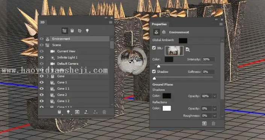Collapse the Properties panel with double arrows
265x140 pixels.
(217, 20)
